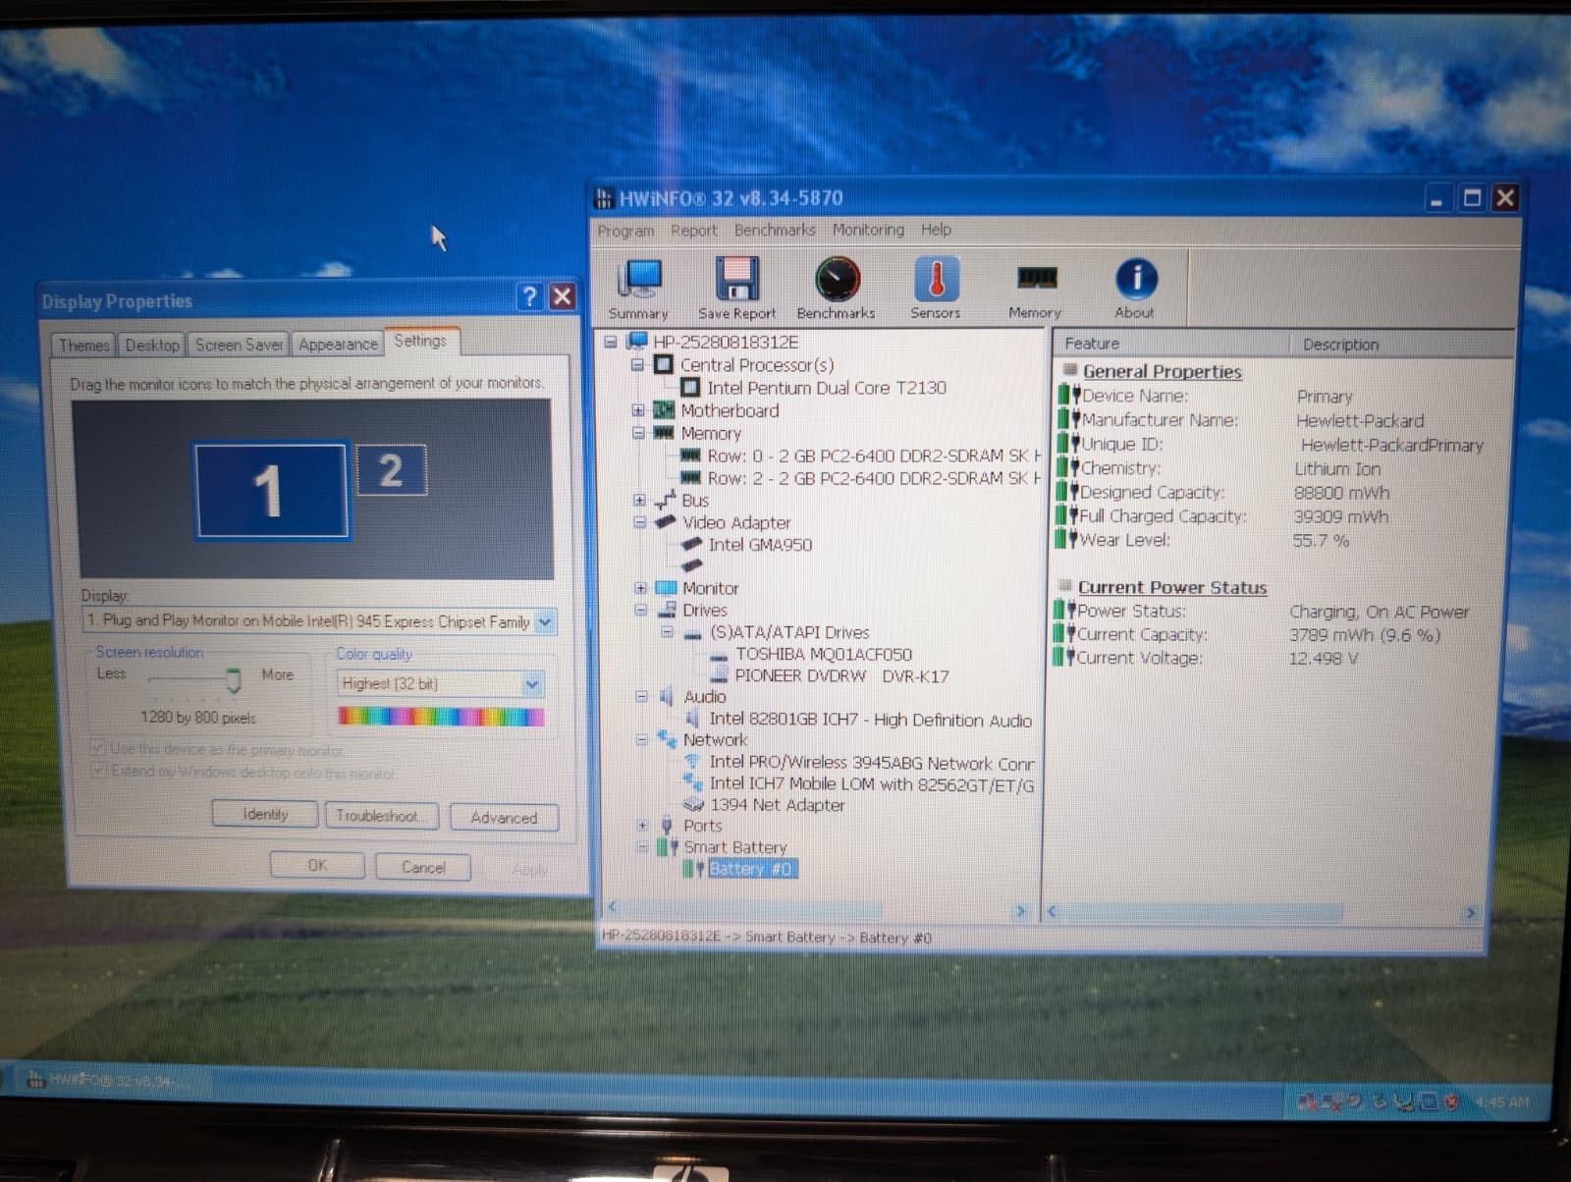
Task: Click the screen resolution slider handle
Action: 233,679
